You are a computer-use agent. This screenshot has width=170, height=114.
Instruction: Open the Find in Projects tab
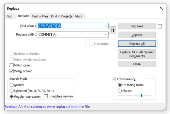point(62,16)
